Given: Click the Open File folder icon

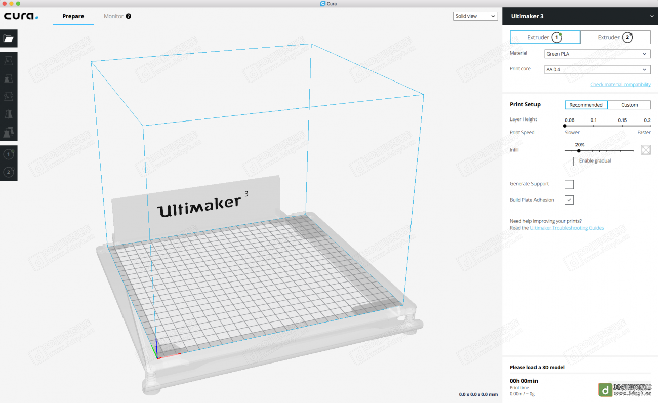Looking at the screenshot, I should coord(9,38).
